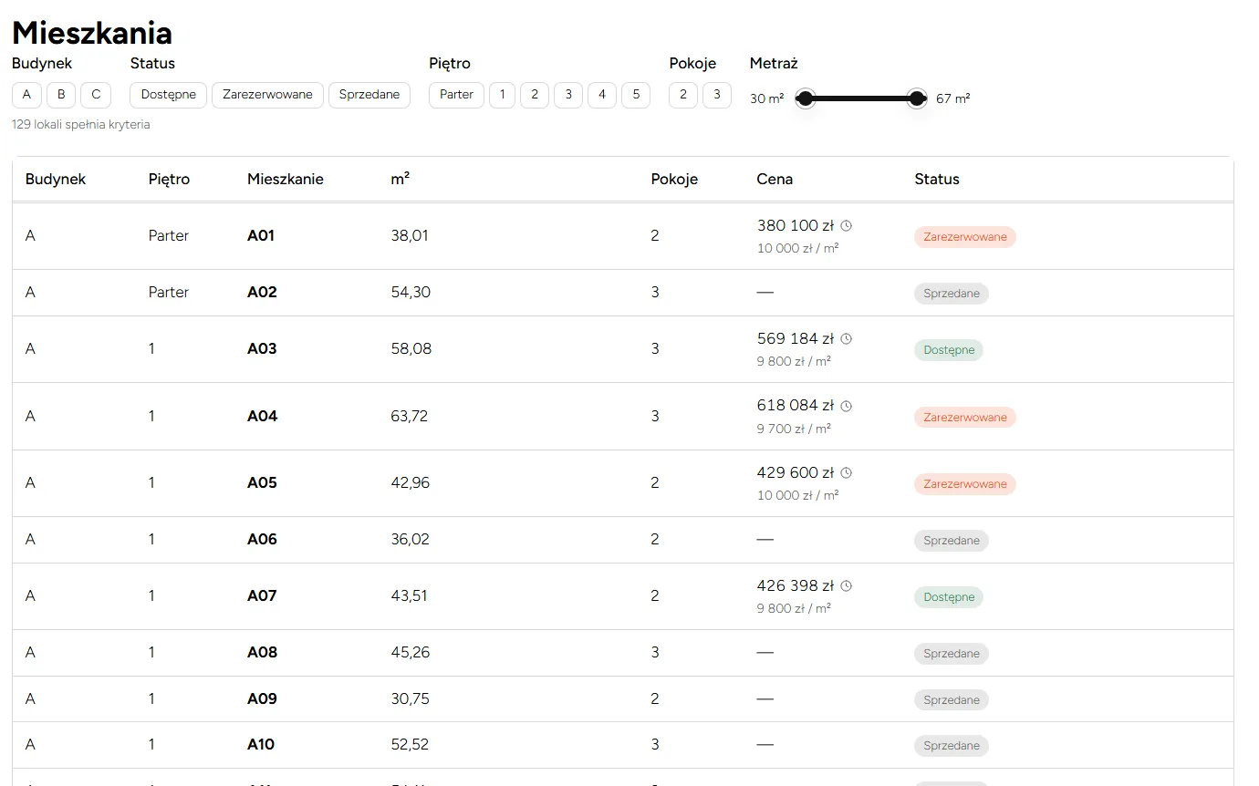Image resolution: width=1259 pixels, height=786 pixels.
Task: Open apartment A10
Action: (x=261, y=744)
